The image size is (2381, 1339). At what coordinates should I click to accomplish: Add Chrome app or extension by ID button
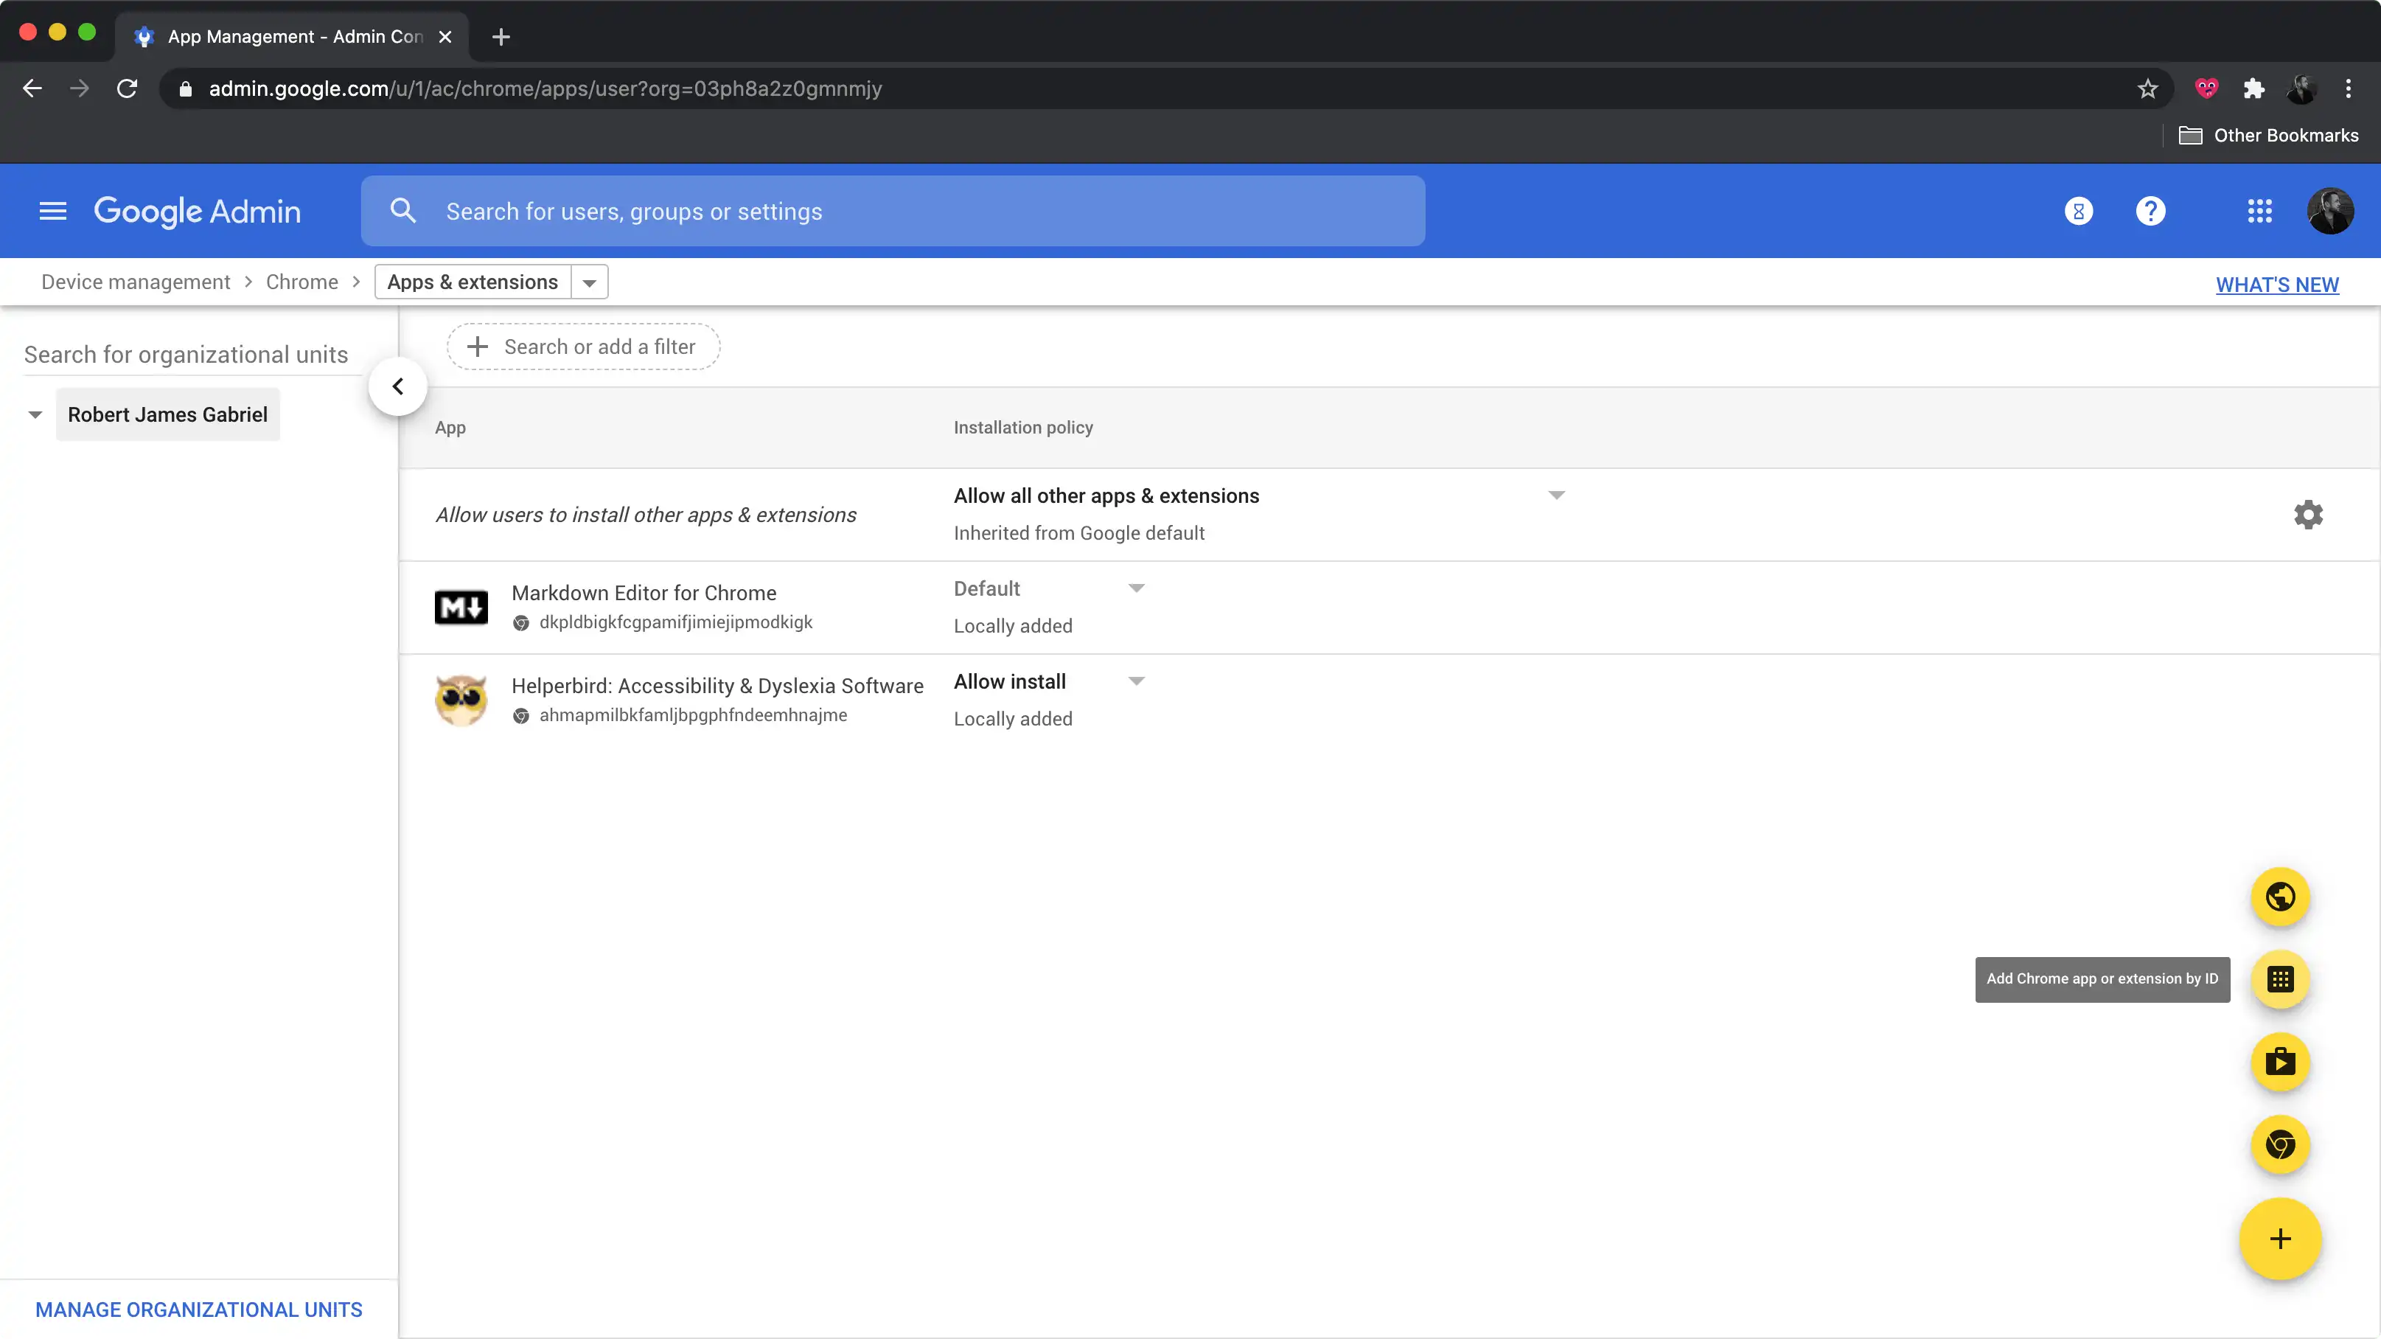coord(2280,979)
